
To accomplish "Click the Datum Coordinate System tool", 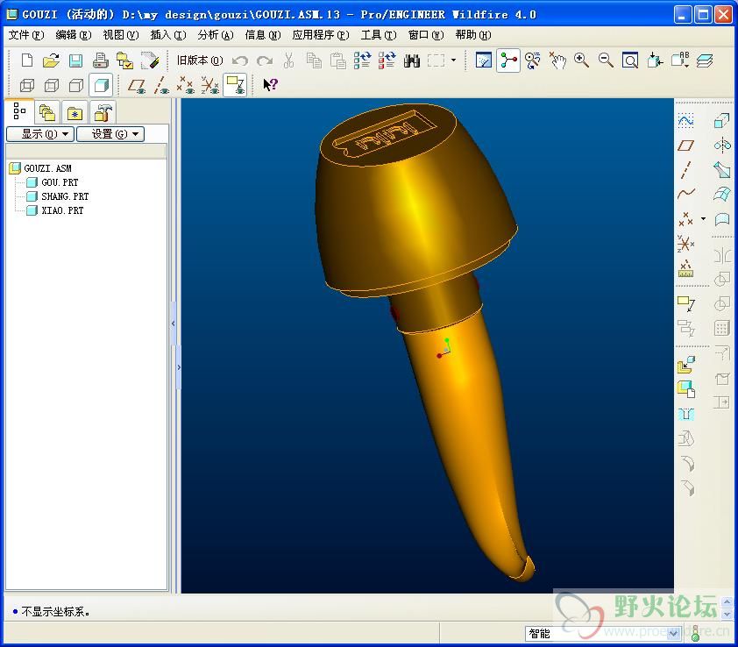I will [685, 244].
